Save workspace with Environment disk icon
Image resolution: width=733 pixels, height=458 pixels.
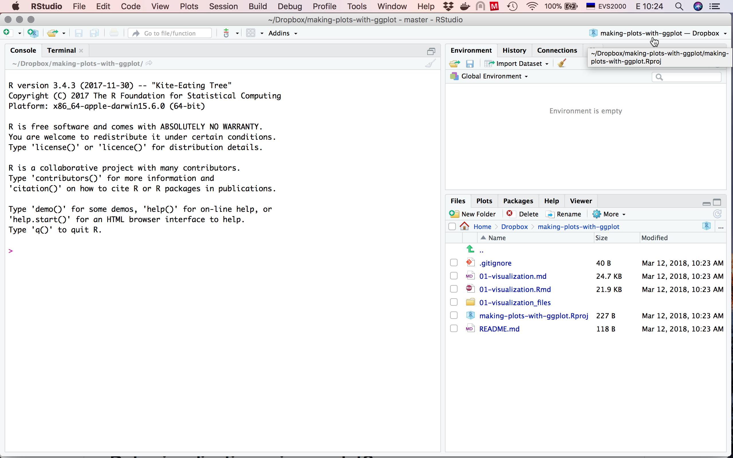click(470, 64)
